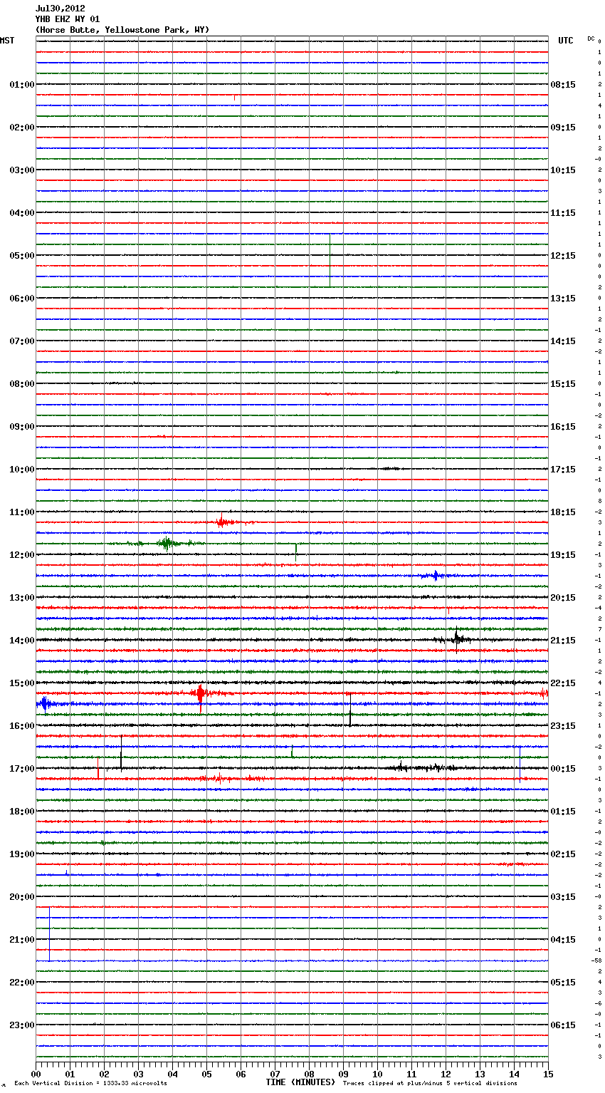The width and height of the screenshot is (605, 1093).
Task: Click the Horse Butte, Yellowstone Park location text
Action: tap(122, 30)
